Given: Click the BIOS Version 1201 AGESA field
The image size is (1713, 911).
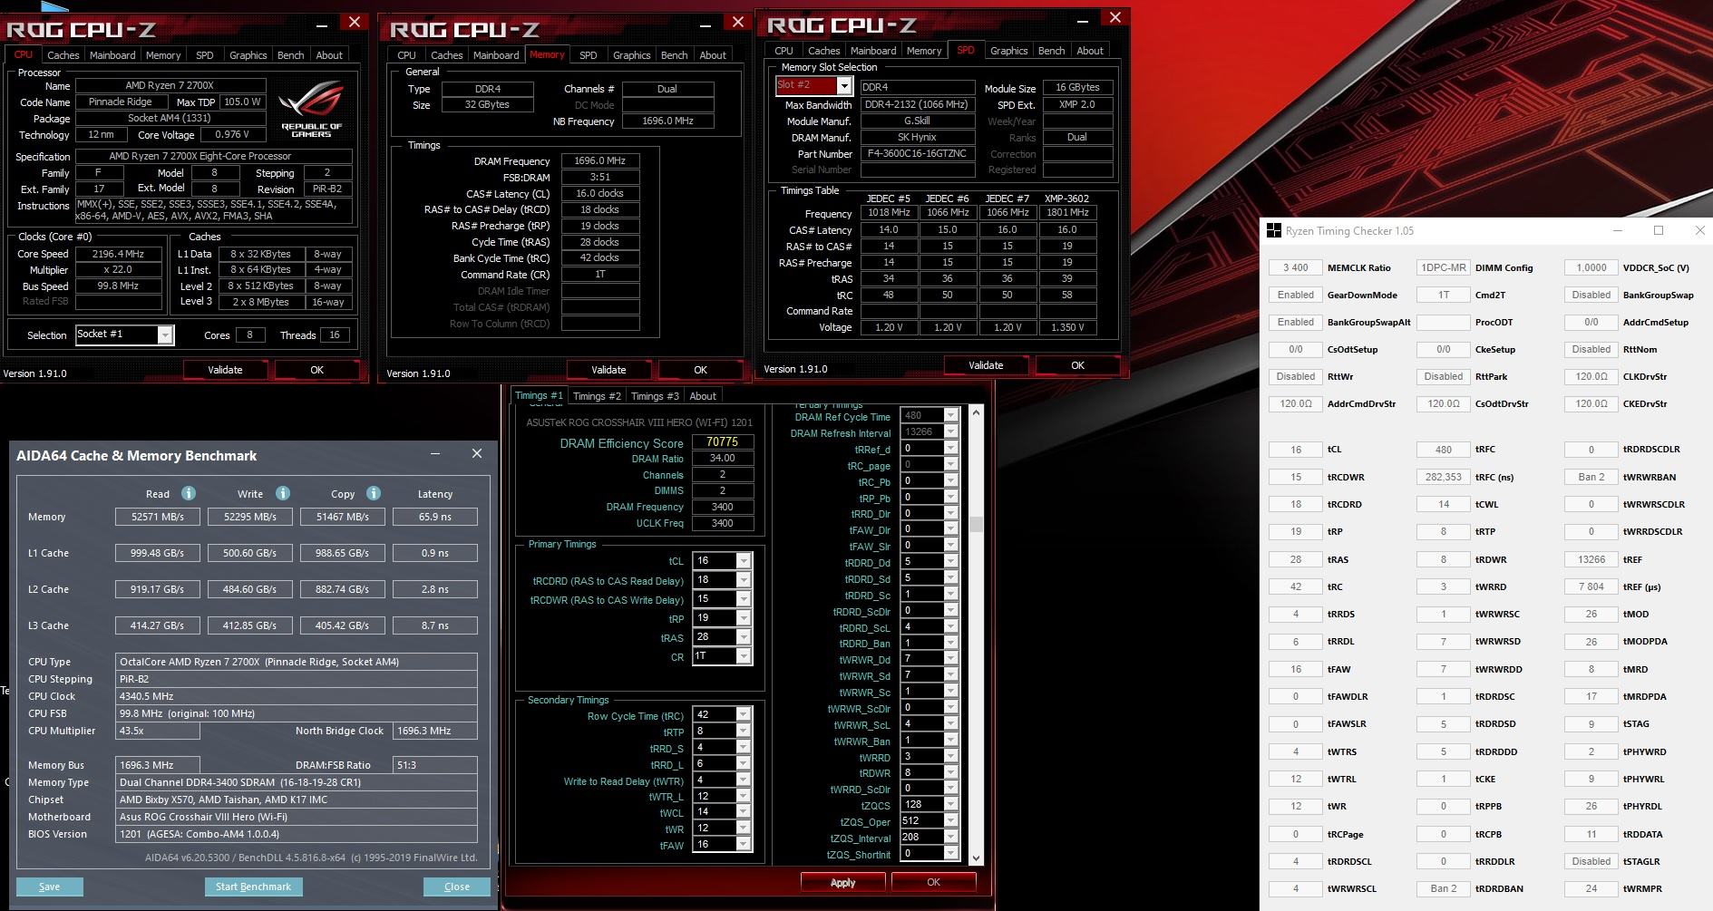Looking at the screenshot, I should click(297, 834).
